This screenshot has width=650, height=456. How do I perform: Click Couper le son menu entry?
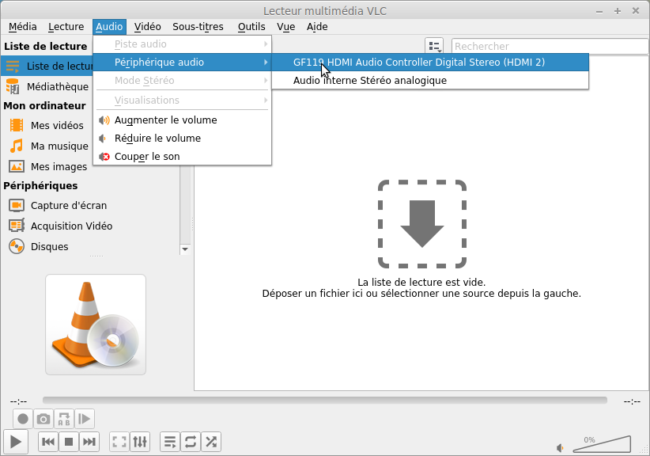pos(147,157)
